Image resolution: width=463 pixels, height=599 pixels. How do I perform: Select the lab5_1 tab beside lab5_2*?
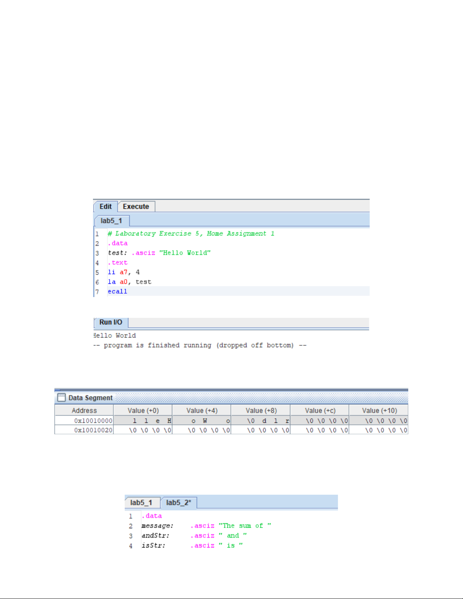coord(141,503)
